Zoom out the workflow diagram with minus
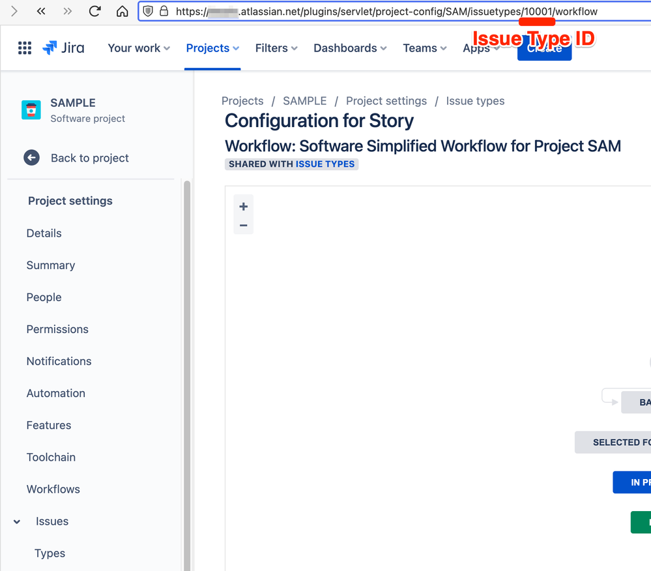The height and width of the screenshot is (571, 651). pos(243,226)
